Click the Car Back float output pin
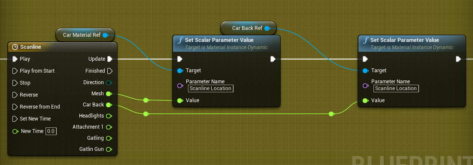This screenshot has height=165, width=473. click(x=109, y=105)
